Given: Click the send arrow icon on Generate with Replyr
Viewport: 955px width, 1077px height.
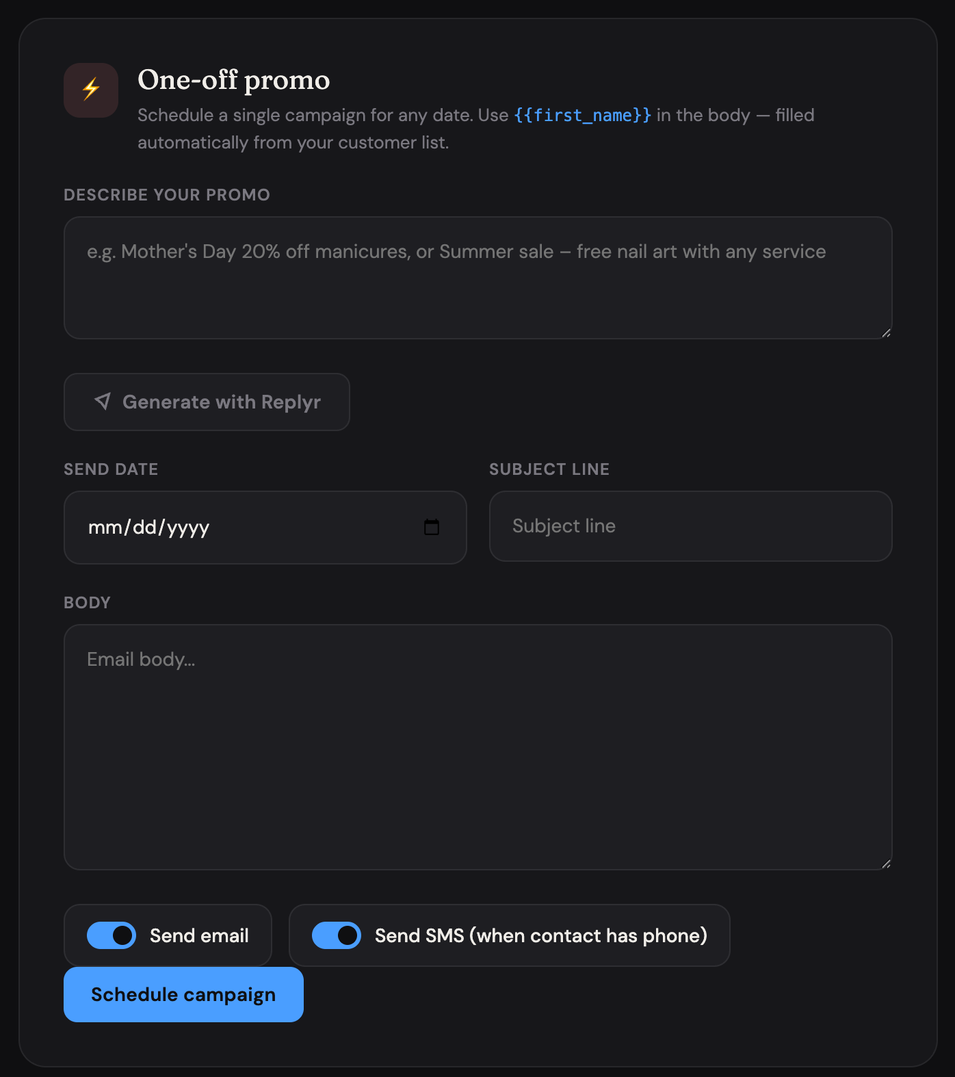Looking at the screenshot, I should 103,402.
